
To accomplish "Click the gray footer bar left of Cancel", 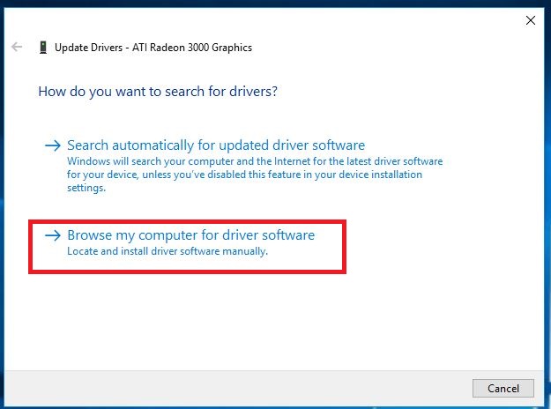I will [238, 387].
